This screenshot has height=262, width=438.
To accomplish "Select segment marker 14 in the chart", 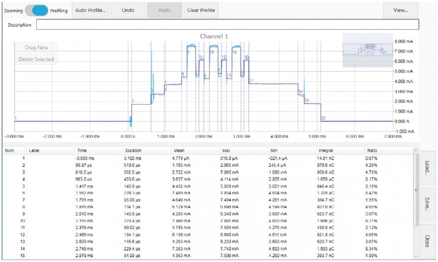I will [x=234, y=52].
